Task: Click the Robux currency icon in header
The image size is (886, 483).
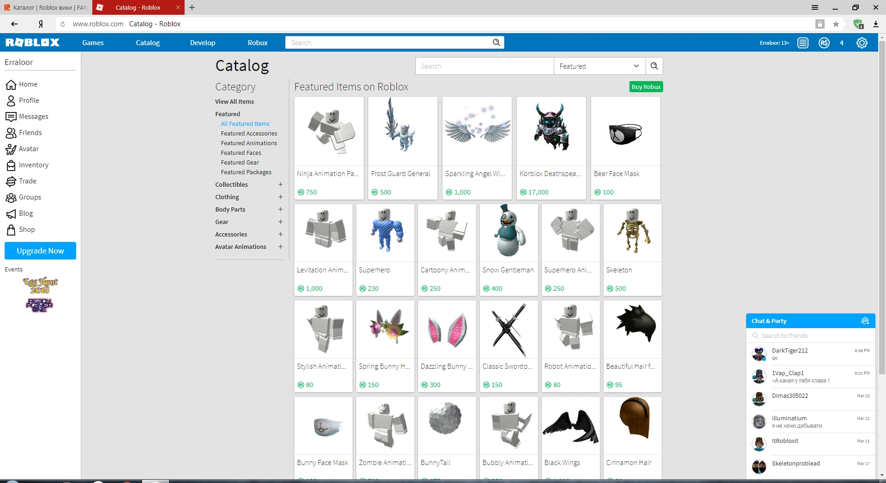Action: (824, 43)
